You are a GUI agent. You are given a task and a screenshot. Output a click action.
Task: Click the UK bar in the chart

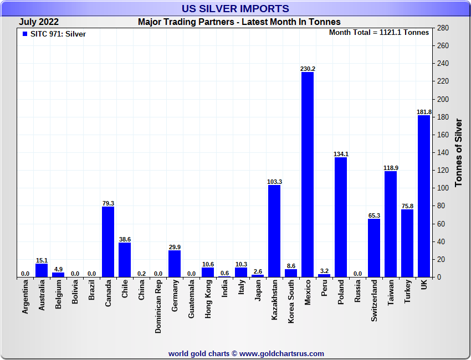pyautogui.click(x=424, y=196)
